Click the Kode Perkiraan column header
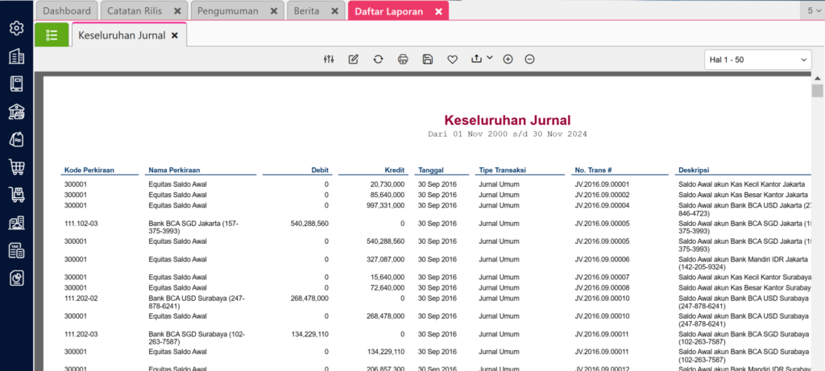The image size is (825, 371). [x=89, y=171]
